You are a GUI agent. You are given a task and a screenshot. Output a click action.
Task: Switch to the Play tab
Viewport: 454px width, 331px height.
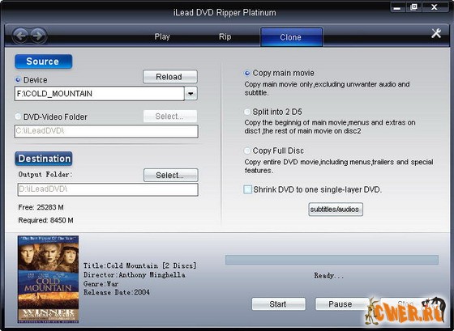pyautogui.click(x=162, y=36)
